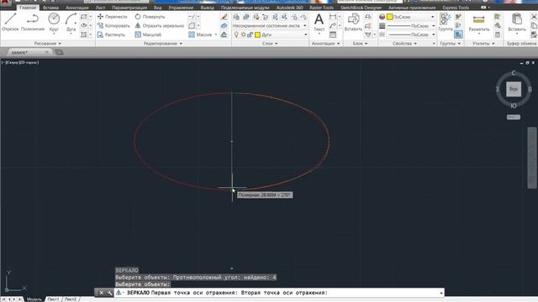Expand the Утилиты panel
The image size is (538, 302).
point(483,44)
